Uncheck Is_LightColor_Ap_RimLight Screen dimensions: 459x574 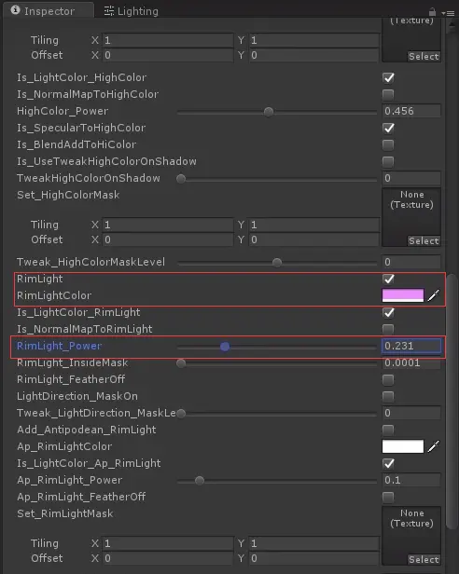(388, 463)
